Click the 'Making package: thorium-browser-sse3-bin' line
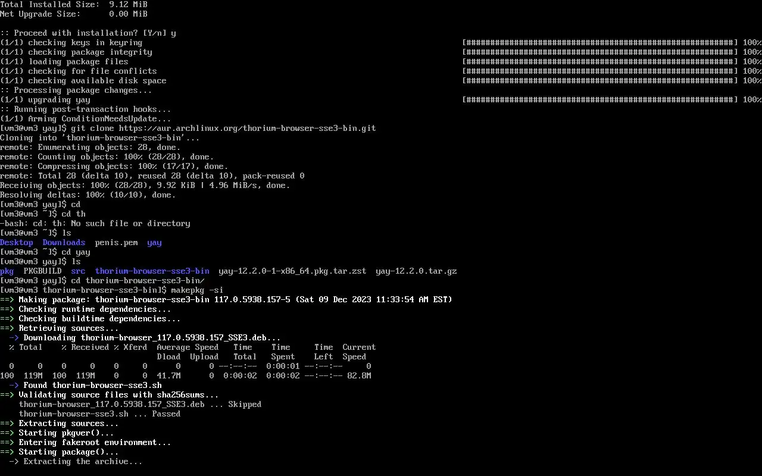 [x=226, y=299]
